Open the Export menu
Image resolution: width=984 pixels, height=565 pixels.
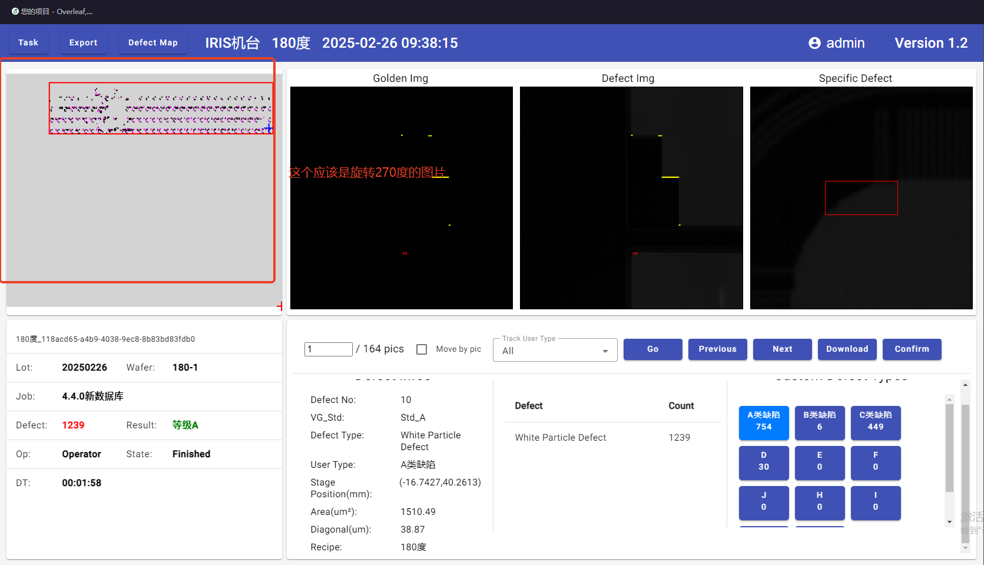click(83, 42)
